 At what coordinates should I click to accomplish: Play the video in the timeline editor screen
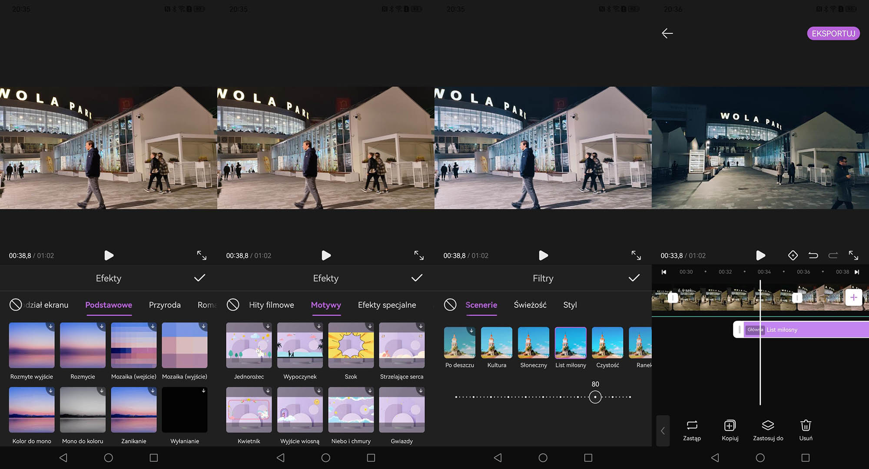(x=760, y=255)
